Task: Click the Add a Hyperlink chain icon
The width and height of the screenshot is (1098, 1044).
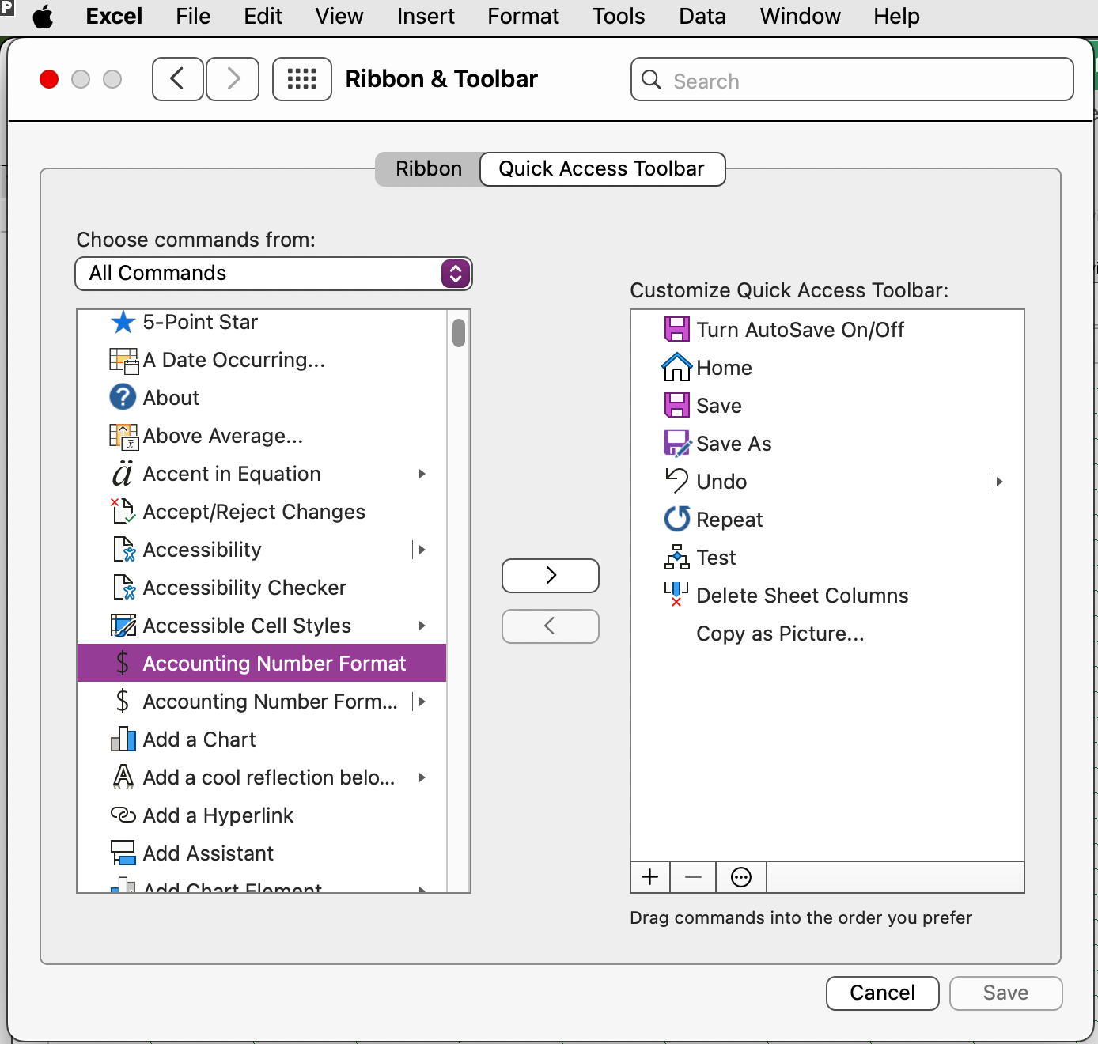Action: click(123, 815)
